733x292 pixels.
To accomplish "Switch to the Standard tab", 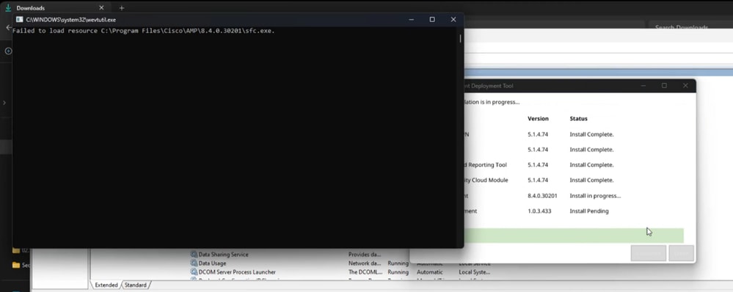I will pos(136,285).
